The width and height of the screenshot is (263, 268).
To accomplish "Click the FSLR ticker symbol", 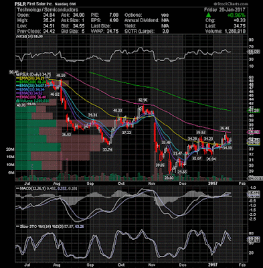I will [x=20, y=4].
